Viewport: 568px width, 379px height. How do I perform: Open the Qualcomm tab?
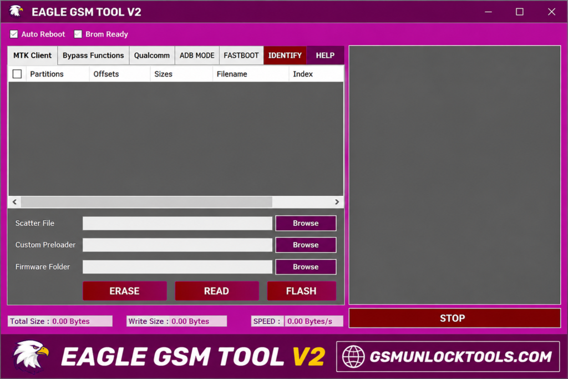(152, 55)
